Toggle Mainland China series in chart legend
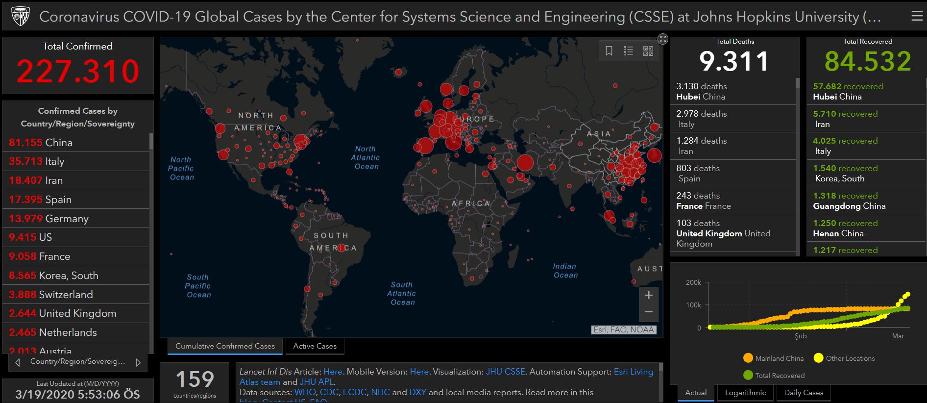 [774, 358]
